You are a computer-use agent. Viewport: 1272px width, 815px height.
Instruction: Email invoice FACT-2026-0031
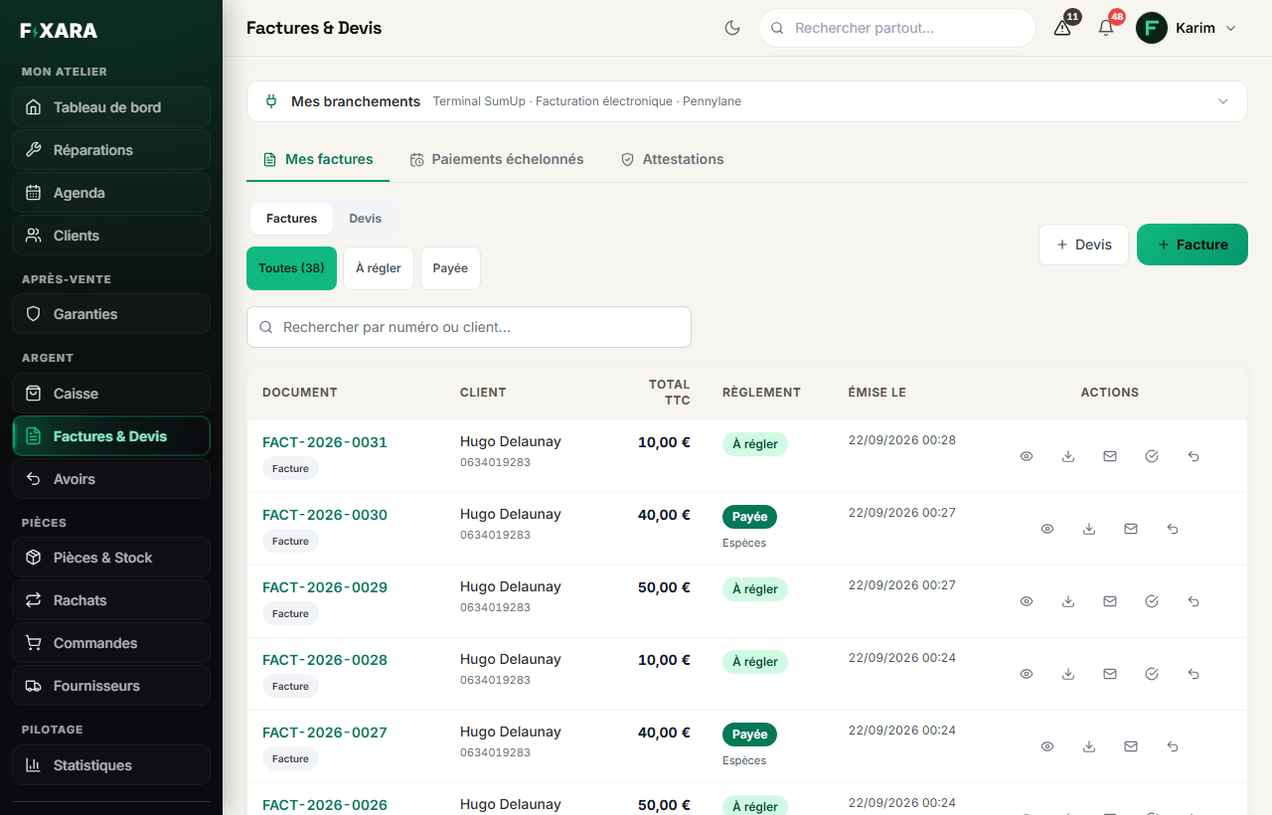1110,456
